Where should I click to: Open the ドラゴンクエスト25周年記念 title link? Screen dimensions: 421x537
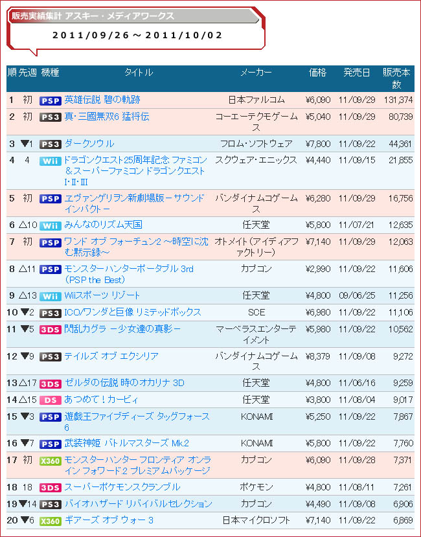[x=135, y=171]
